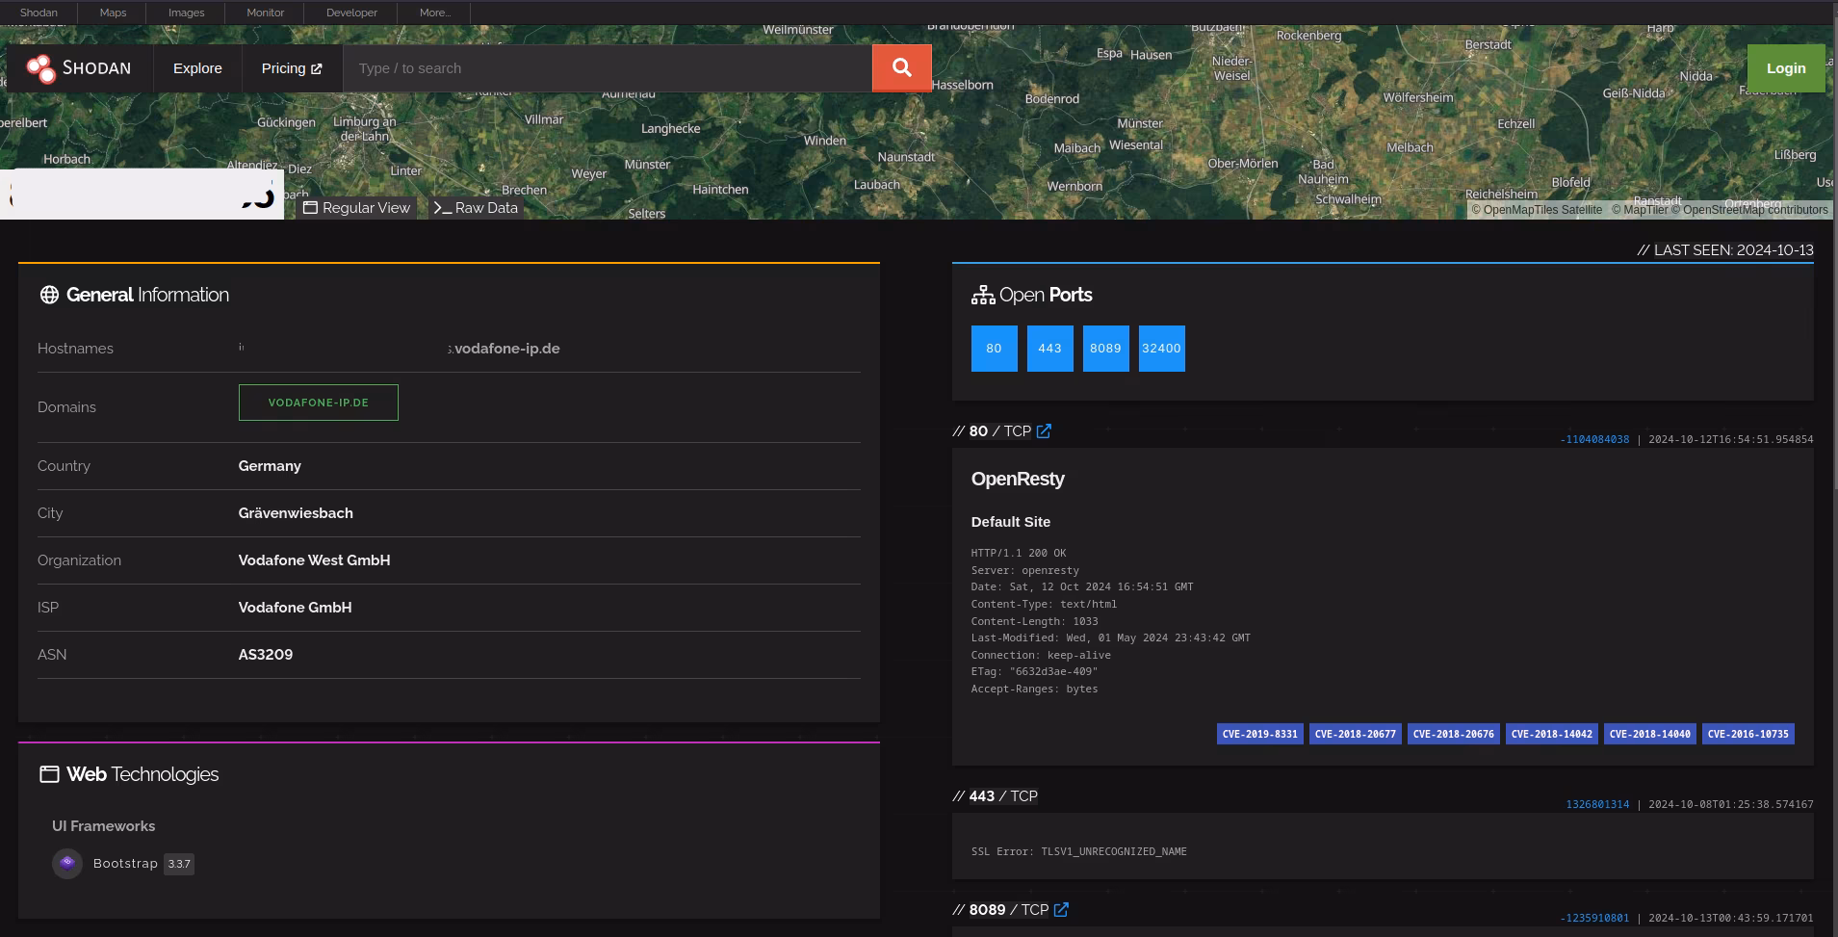Open external link icon for port 80
The height and width of the screenshot is (937, 1838).
click(x=1044, y=431)
